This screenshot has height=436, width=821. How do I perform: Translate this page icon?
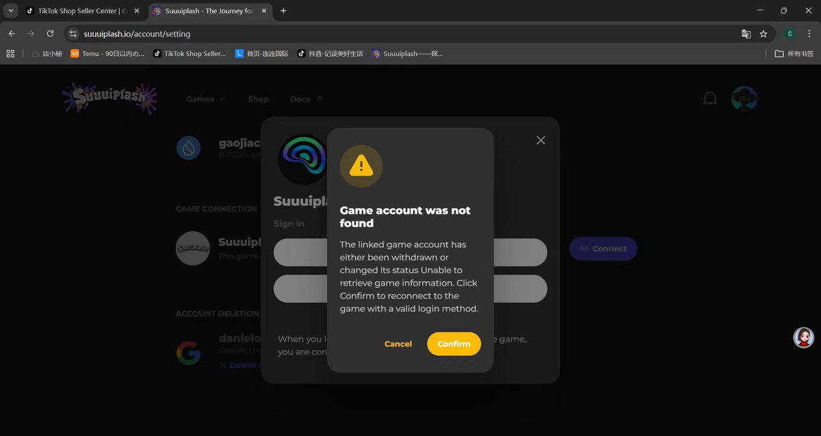[746, 33]
